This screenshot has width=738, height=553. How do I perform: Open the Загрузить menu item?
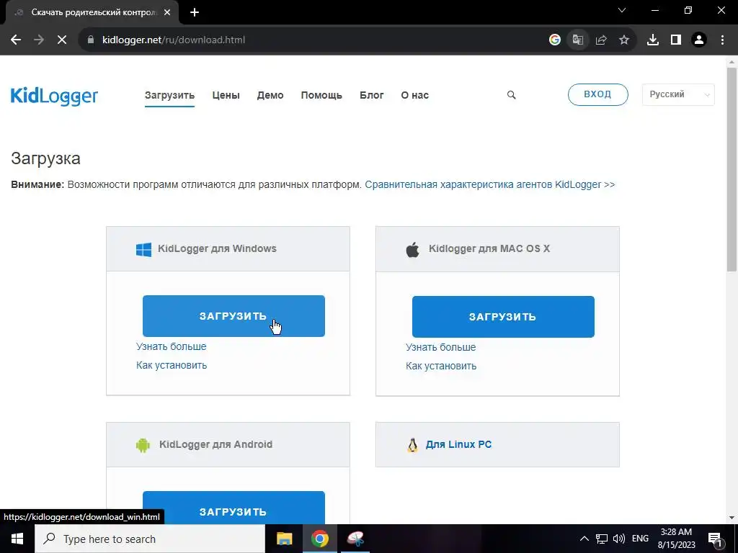[169, 95]
